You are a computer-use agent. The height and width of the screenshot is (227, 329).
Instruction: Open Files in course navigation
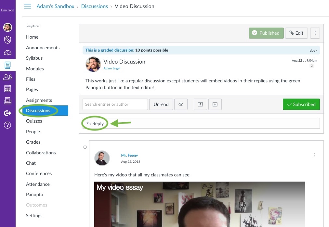[31, 79]
